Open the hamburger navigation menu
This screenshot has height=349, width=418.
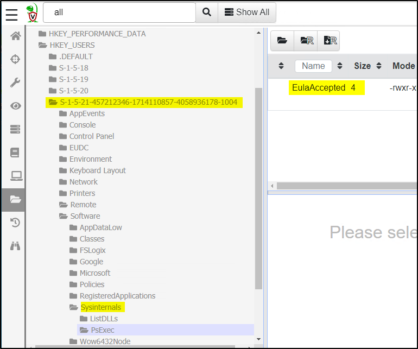12,14
